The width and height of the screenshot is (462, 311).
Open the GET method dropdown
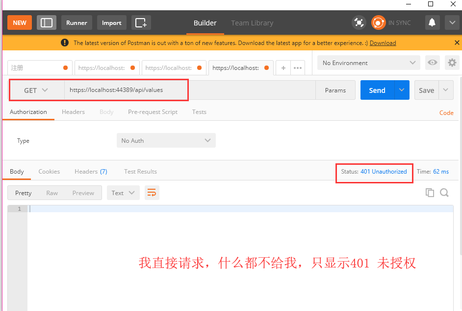[36, 90]
